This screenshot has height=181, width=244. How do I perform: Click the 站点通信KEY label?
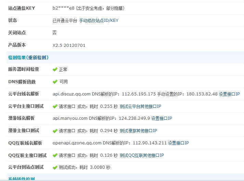coord(22,8)
